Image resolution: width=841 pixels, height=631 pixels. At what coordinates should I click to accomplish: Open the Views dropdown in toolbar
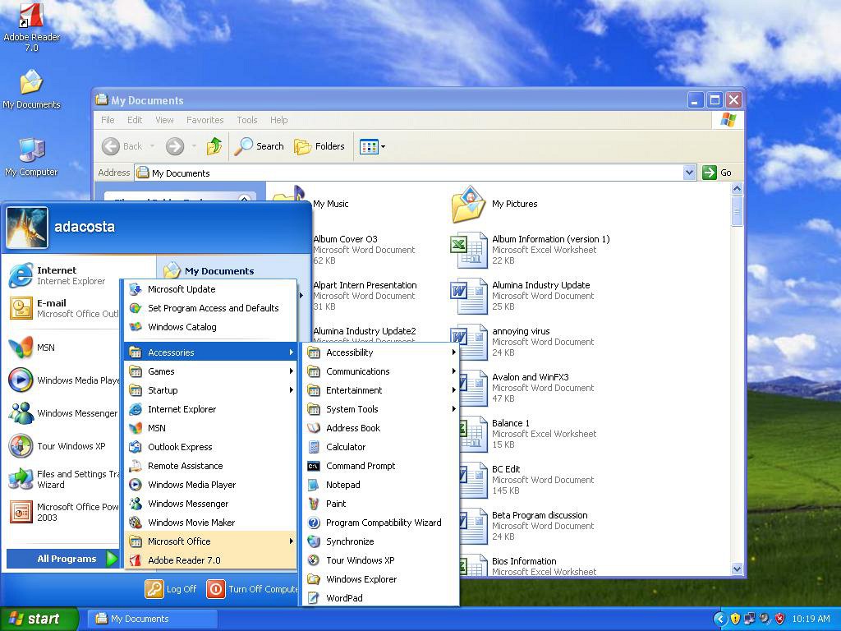point(372,146)
